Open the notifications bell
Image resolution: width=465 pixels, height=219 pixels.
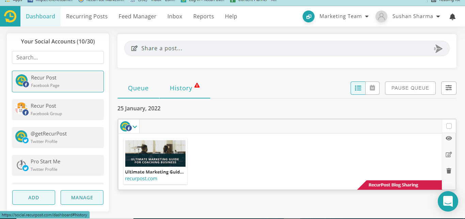[x=452, y=17]
